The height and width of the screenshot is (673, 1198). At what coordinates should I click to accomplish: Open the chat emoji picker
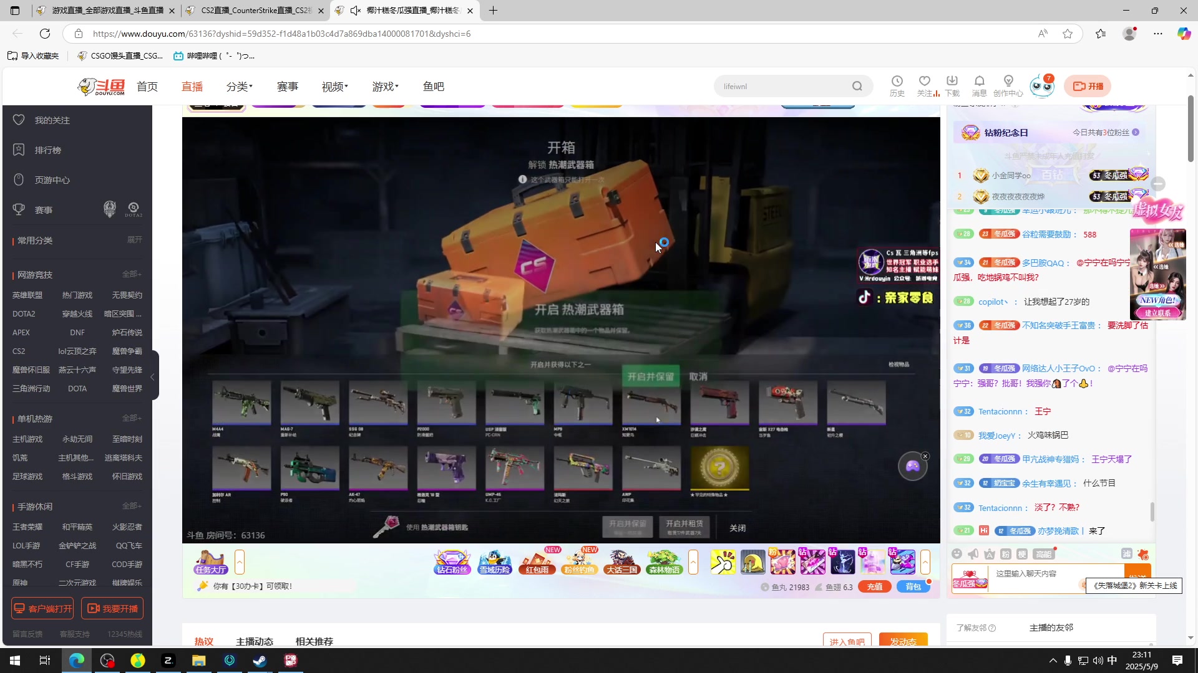(957, 554)
